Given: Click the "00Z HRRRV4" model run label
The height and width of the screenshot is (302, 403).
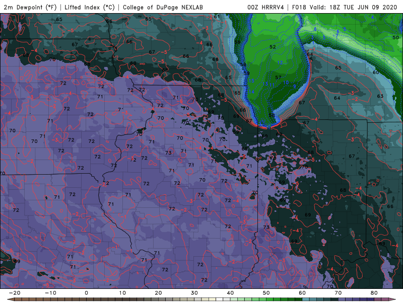Looking at the screenshot, I should pos(265,8).
